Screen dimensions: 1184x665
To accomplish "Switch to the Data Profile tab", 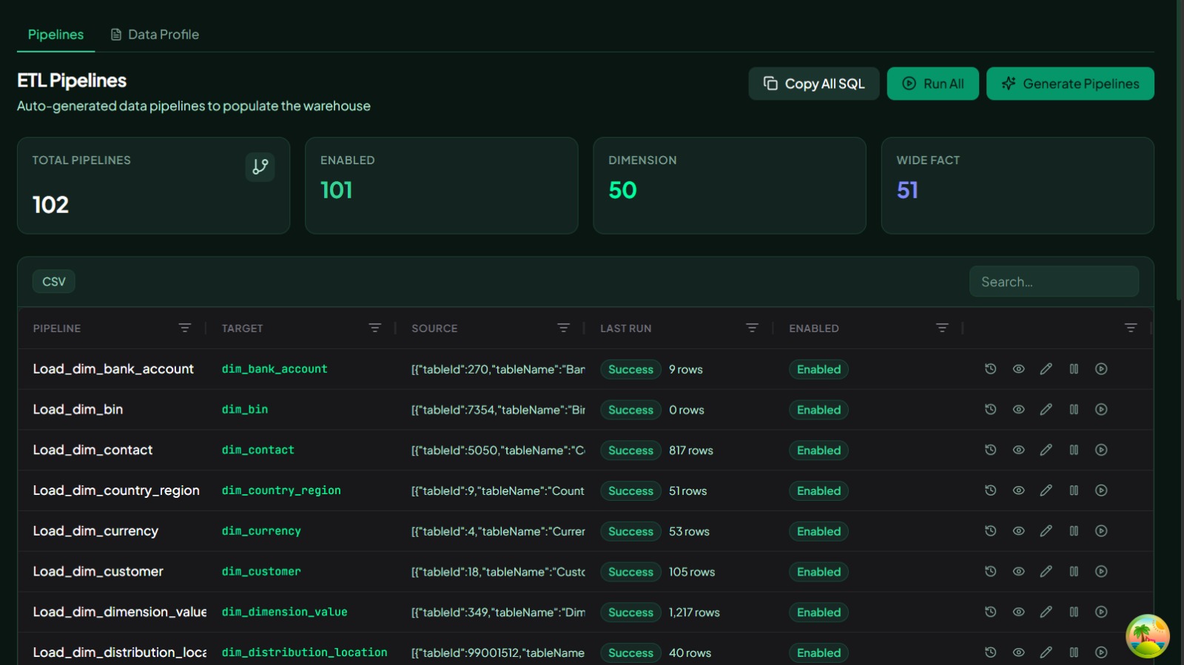I will [155, 35].
